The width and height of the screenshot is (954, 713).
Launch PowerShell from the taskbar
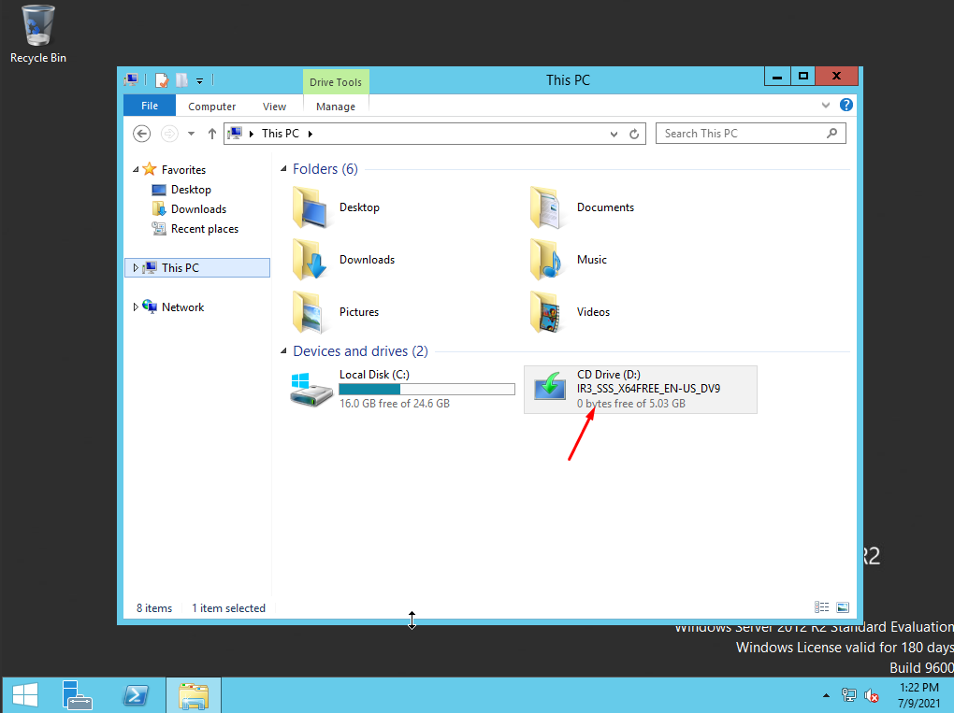pyautogui.click(x=136, y=695)
